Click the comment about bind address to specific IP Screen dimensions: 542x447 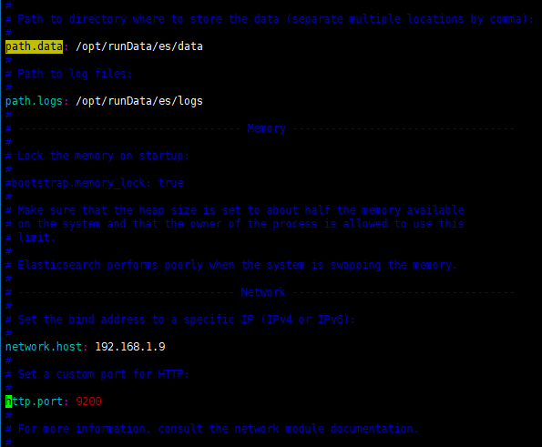coord(180,320)
